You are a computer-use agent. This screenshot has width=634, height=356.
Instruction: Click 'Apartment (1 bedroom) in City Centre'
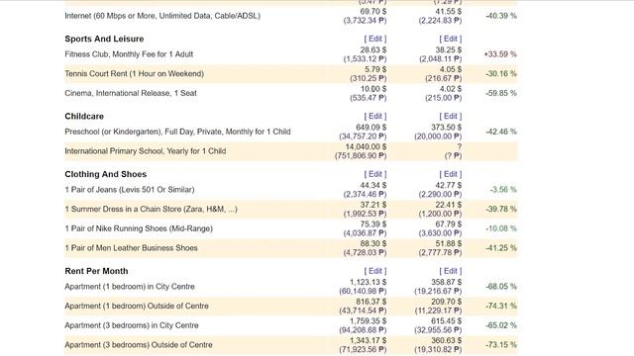pyautogui.click(x=130, y=287)
